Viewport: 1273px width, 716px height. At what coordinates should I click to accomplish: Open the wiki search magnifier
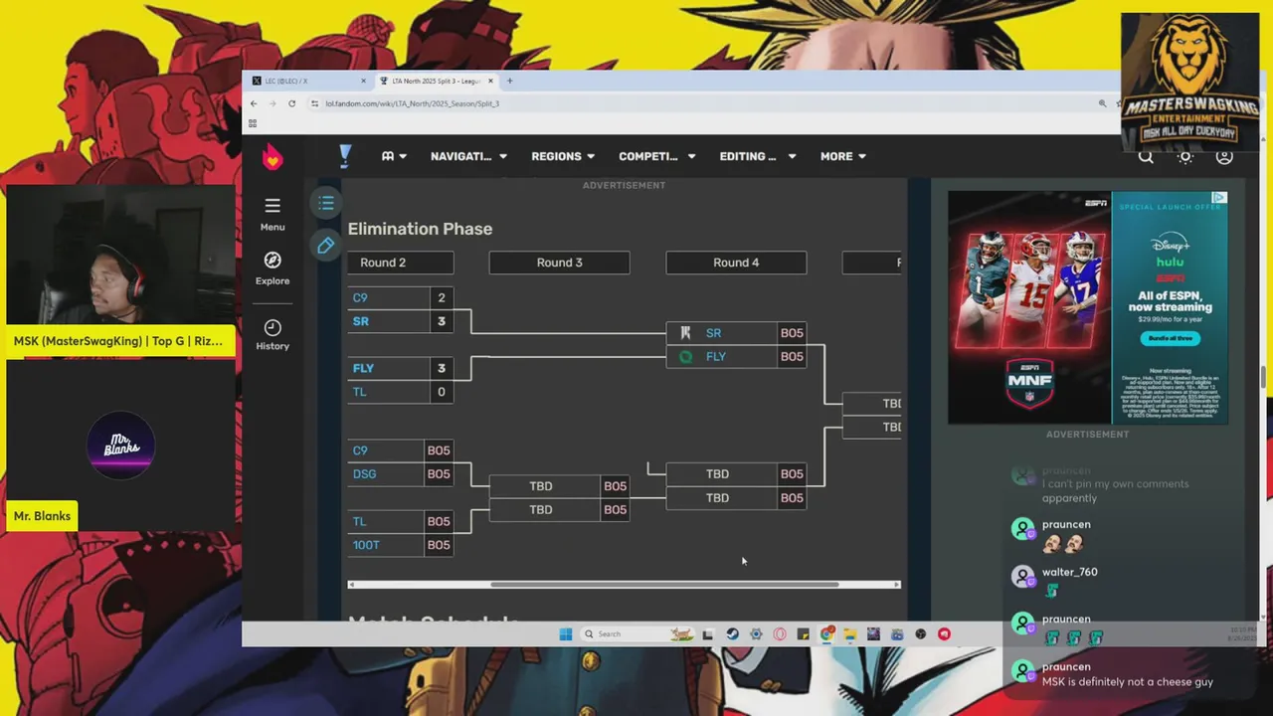(1146, 156)
